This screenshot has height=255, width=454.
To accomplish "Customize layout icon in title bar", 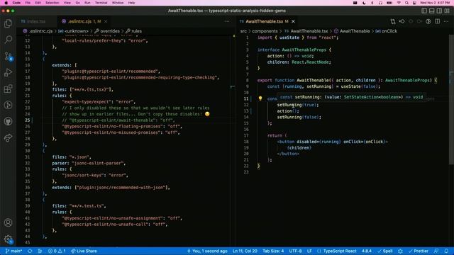I will coord(447,11).
